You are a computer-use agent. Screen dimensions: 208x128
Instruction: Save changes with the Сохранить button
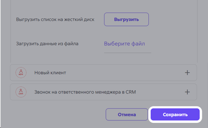point(175,115)
